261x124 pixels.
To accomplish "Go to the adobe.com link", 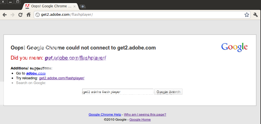I will 36,73.
